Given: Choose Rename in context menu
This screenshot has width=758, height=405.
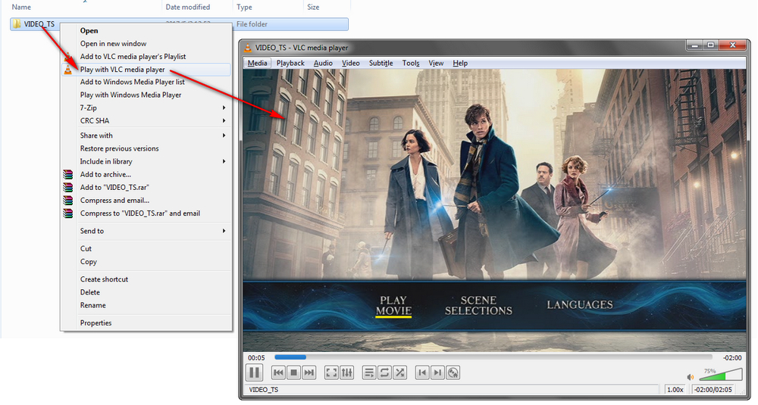Looking at the screenshot, I should coord(146,306).
